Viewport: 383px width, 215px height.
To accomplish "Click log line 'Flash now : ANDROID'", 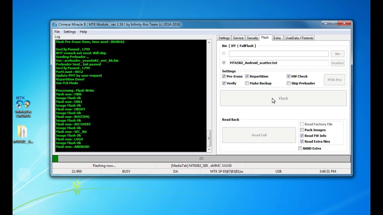I will pyautogui.click(x=72, y=147).
